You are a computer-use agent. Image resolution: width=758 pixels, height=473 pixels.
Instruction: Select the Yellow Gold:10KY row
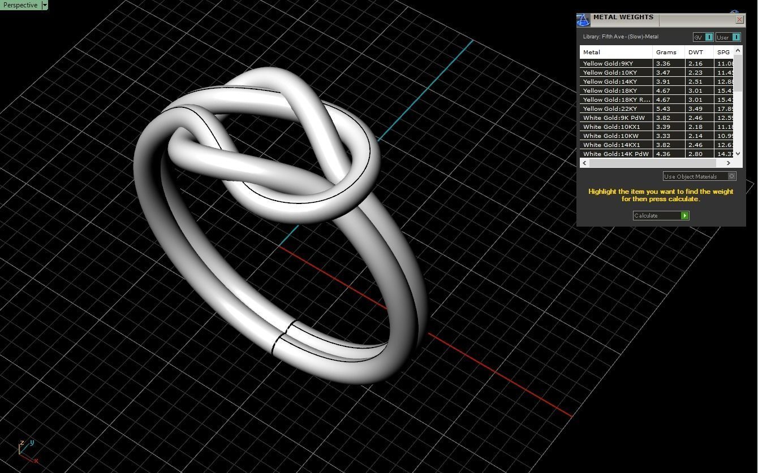[x=657, y=72]
